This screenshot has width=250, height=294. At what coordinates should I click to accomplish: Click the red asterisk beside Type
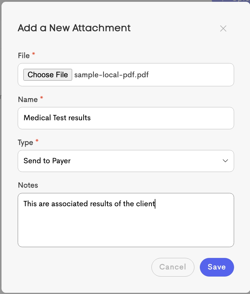(x=37, y=141)
